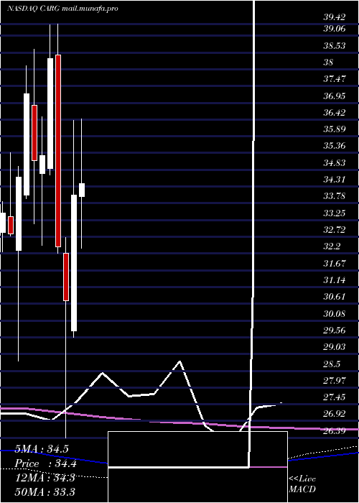Click the 33.78 price axis label
The height and width of the screenshot is (503, 359).
click(335, 196)
